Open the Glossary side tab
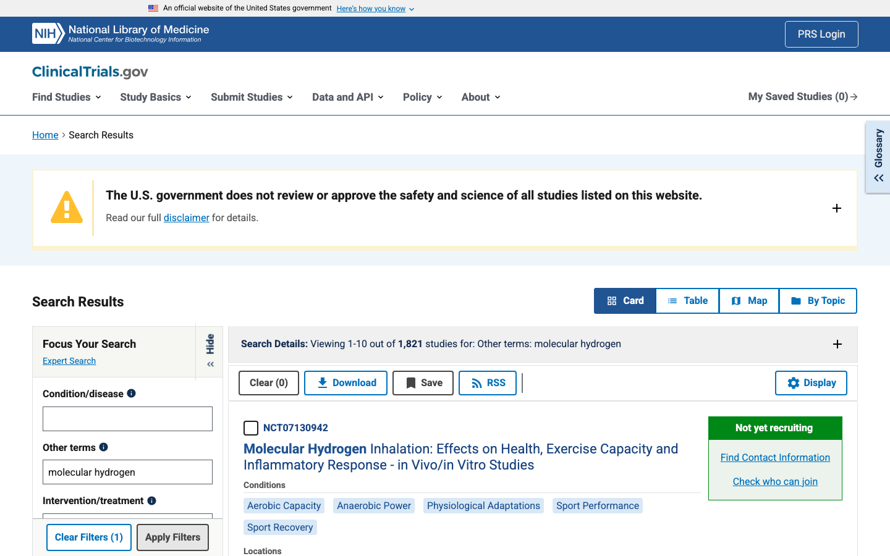Screen dimensions: 890x556 click(878, 156)
